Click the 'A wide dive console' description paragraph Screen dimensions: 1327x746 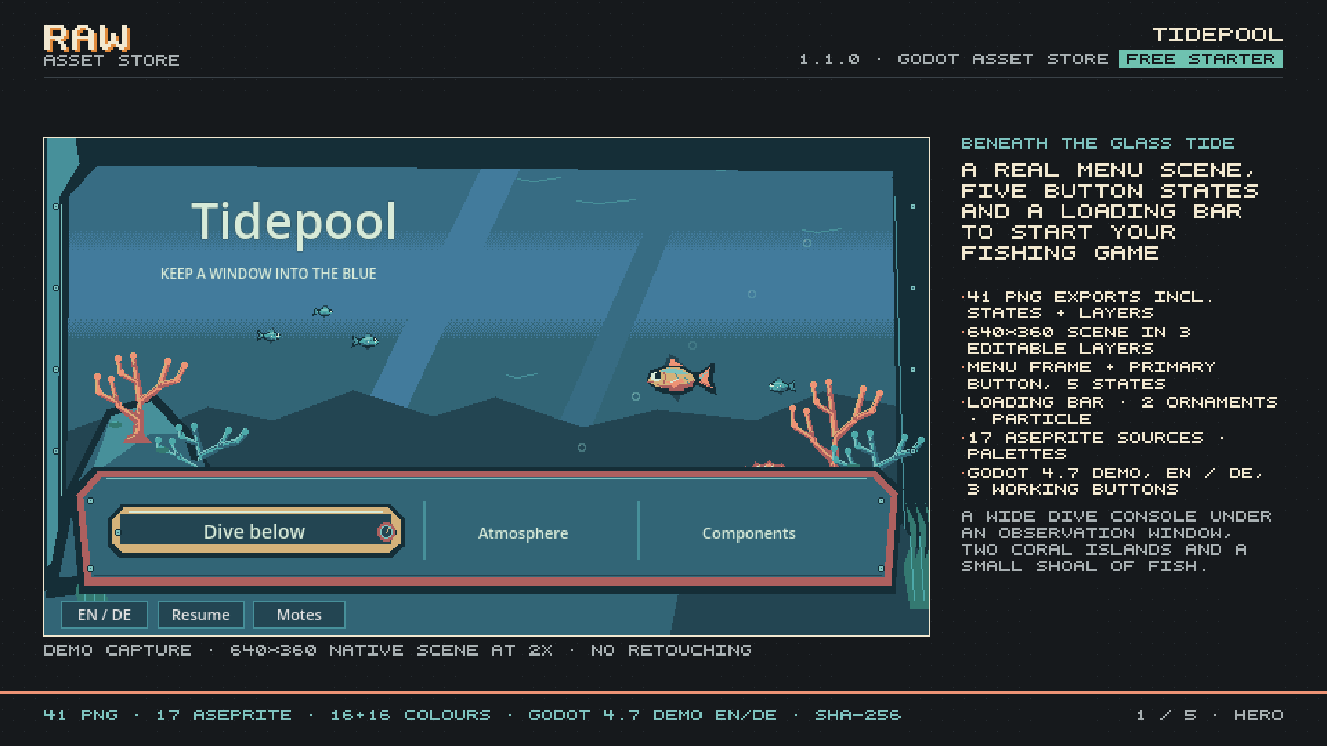[x=1116, y=542]
